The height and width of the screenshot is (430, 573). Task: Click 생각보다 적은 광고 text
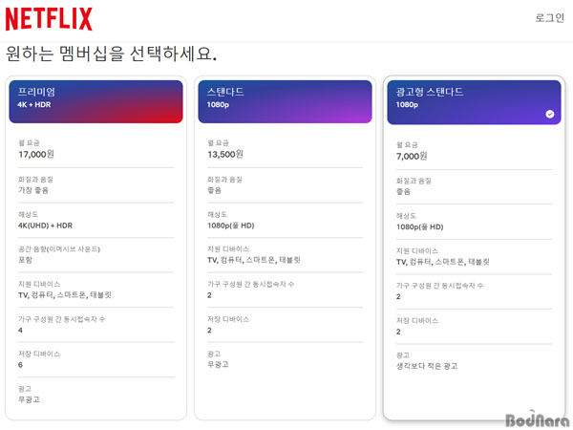427,366
